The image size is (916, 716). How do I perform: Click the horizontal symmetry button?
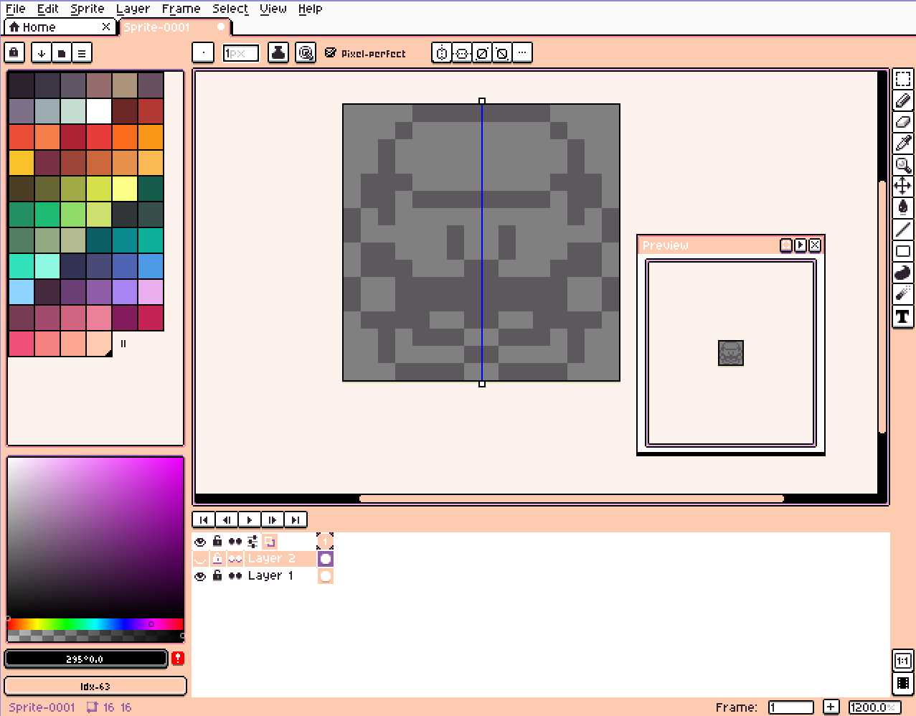[x=462, y=53]
